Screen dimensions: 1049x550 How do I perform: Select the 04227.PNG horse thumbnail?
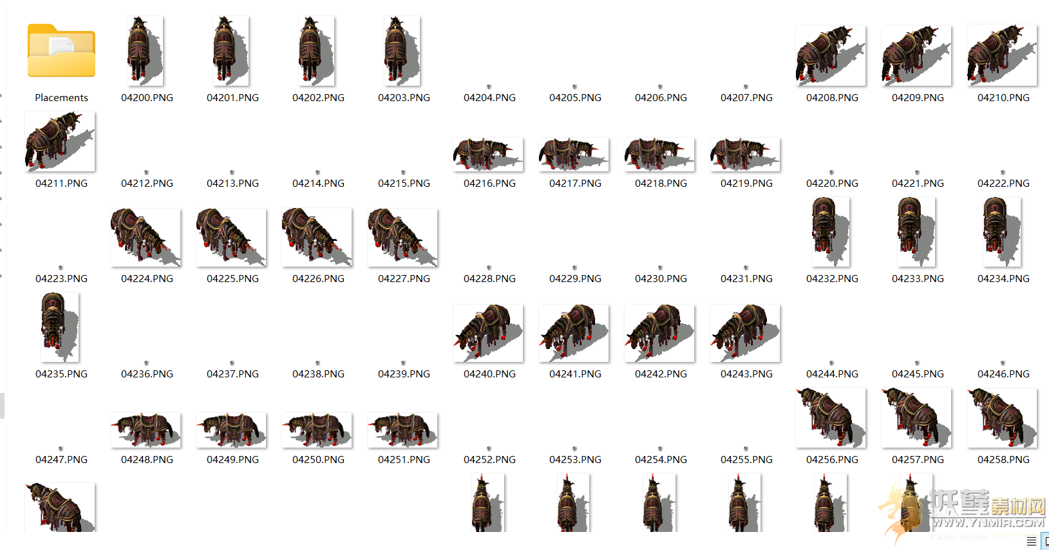(402, 238)
